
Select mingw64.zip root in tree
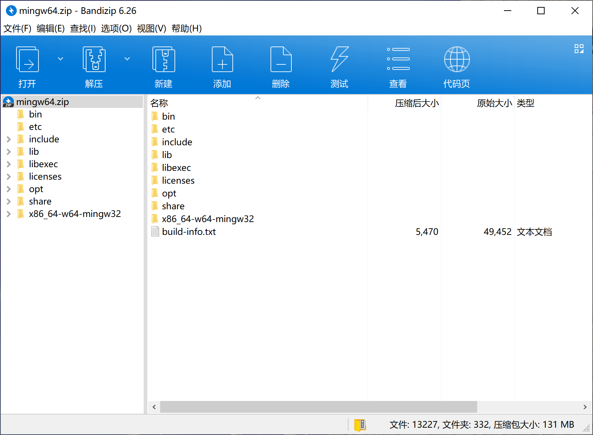[x=72, y=102]
